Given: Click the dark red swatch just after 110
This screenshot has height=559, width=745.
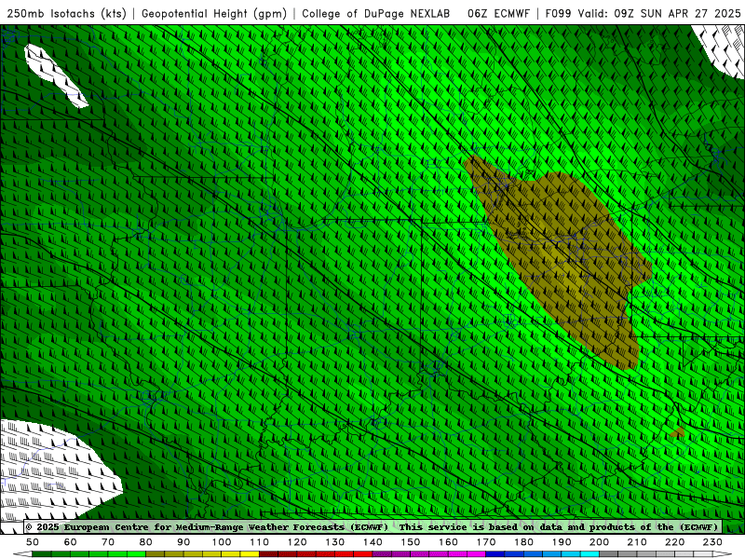Looking at the screenshot, I should coord(268,554).
